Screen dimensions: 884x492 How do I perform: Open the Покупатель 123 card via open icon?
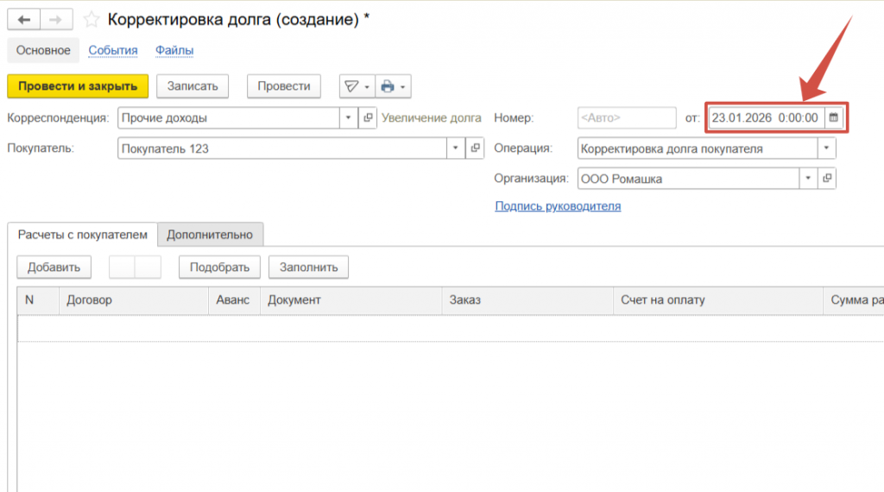475,148
